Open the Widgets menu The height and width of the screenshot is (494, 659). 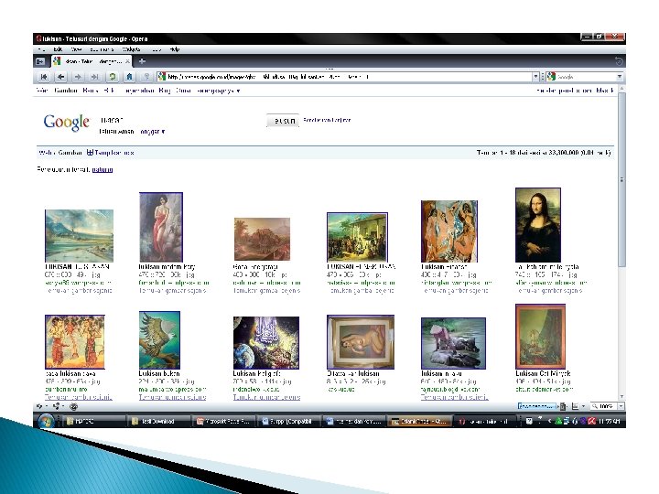point(131,49)
